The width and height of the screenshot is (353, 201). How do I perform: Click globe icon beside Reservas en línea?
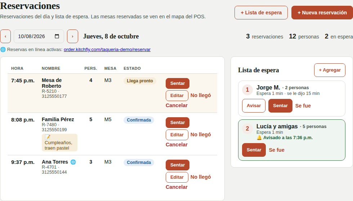3,50
